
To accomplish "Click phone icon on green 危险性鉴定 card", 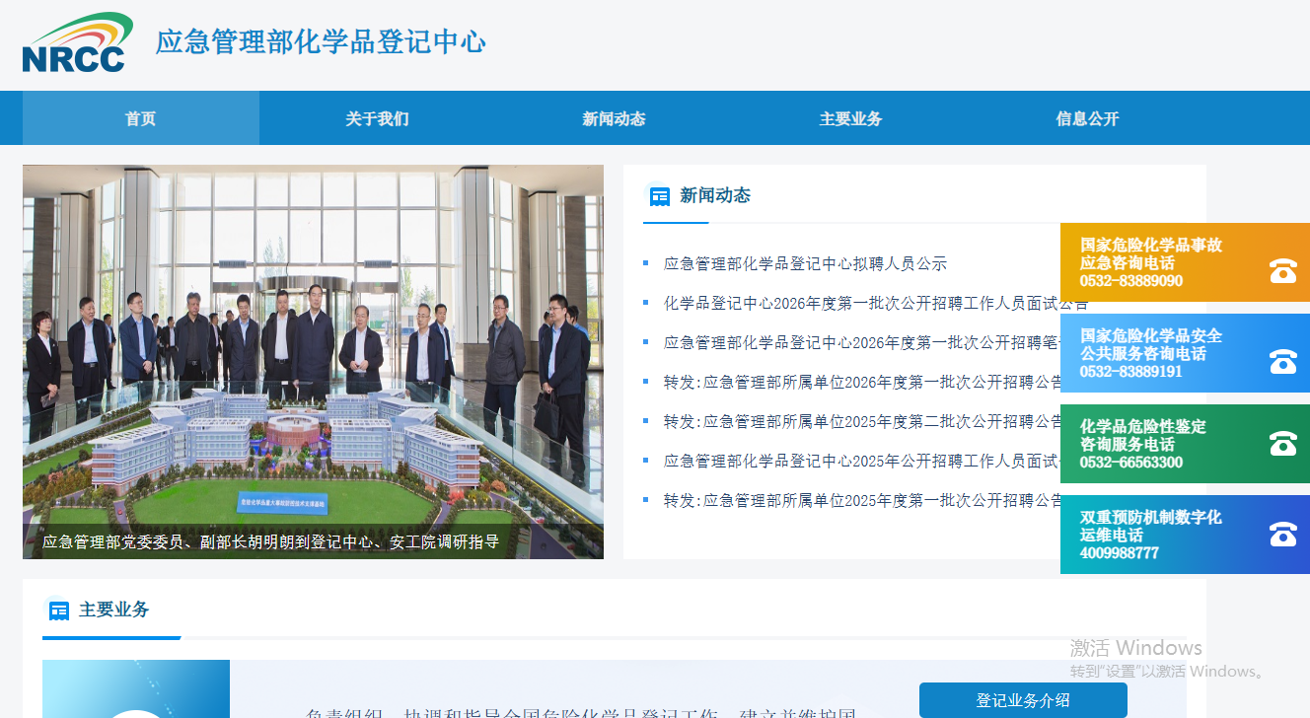I will point(1282,443).
